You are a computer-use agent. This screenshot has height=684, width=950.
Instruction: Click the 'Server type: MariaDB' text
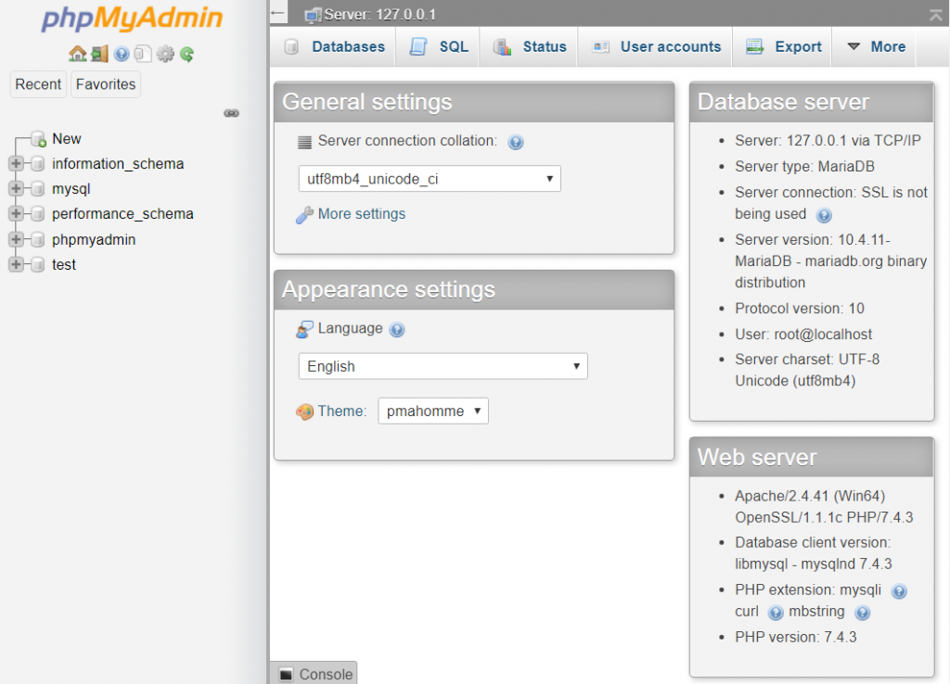tap(804, 167)
